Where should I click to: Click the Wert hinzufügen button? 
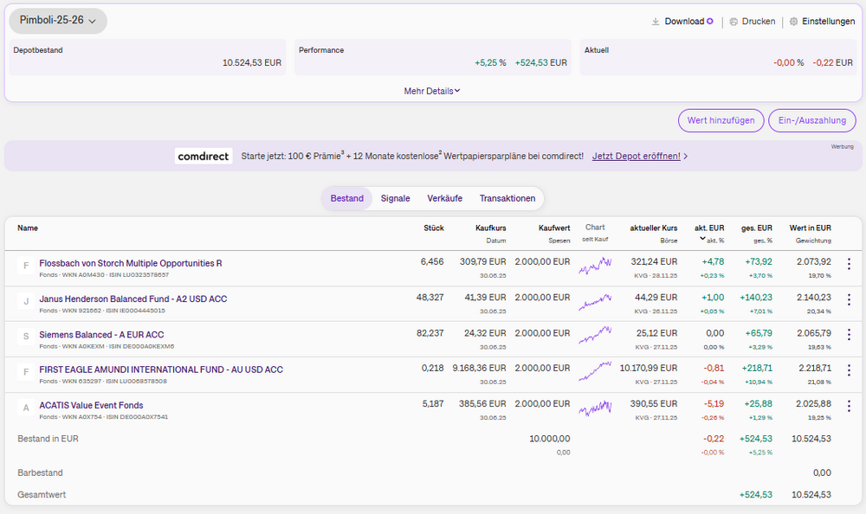pos(721,120)
